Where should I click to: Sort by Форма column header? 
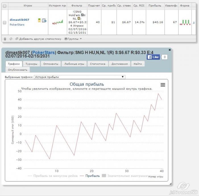(185, 6)
